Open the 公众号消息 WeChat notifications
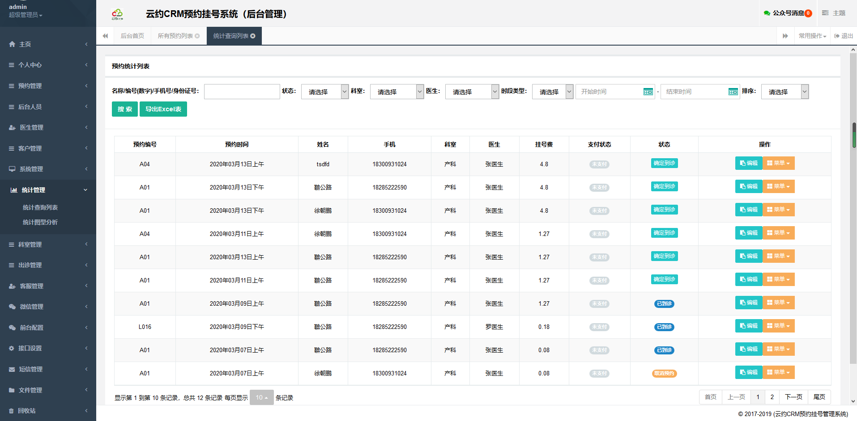 (788, 13)
